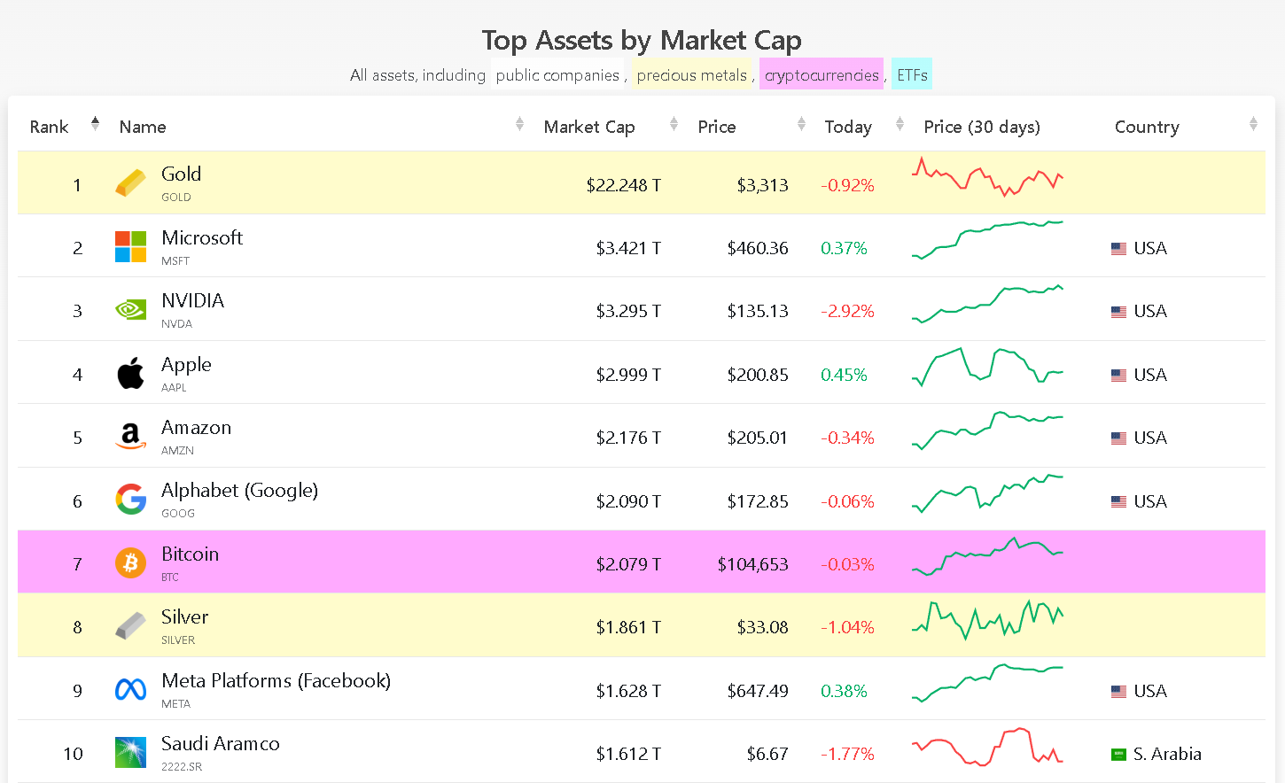Click the Saudi Arabia flag icon
This screenshot has height=783, width=1285.
tap(1118, 755)
